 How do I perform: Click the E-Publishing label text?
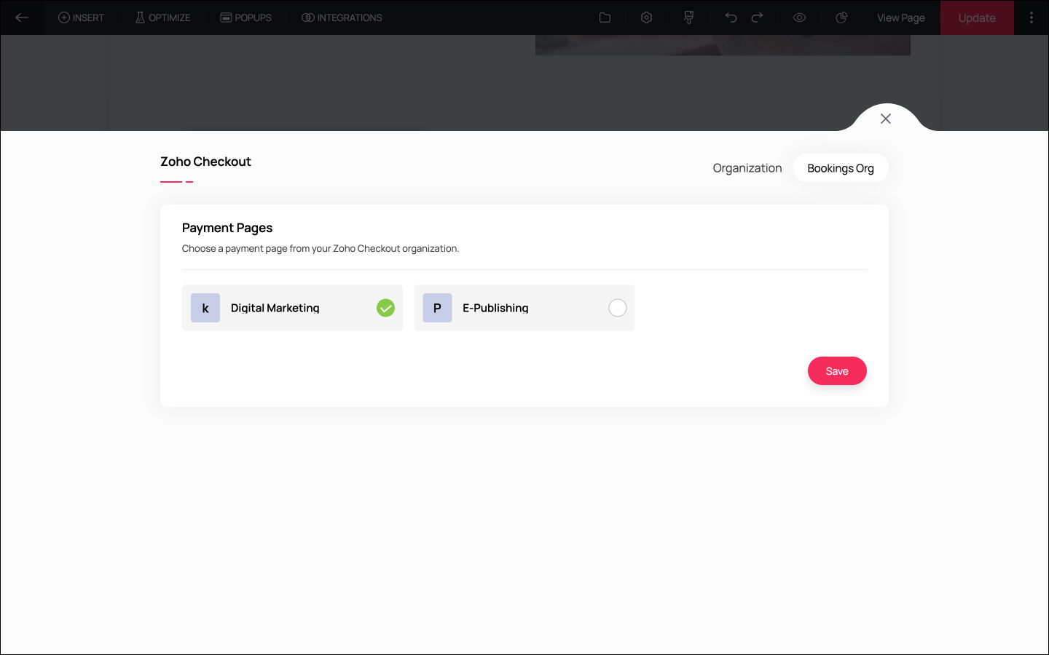point(495,308)
